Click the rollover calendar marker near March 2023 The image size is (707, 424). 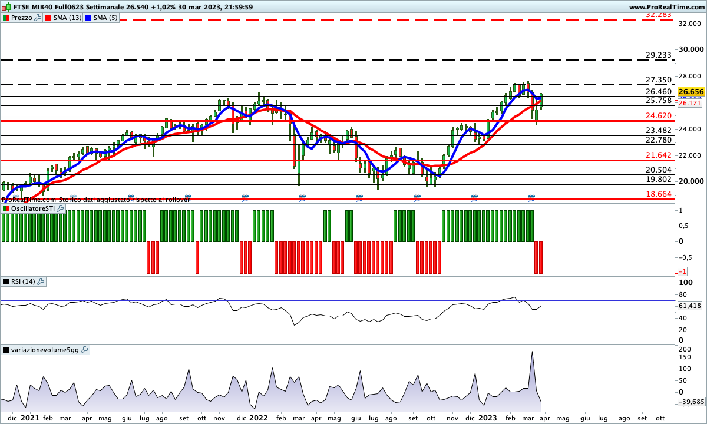[531, 197]
